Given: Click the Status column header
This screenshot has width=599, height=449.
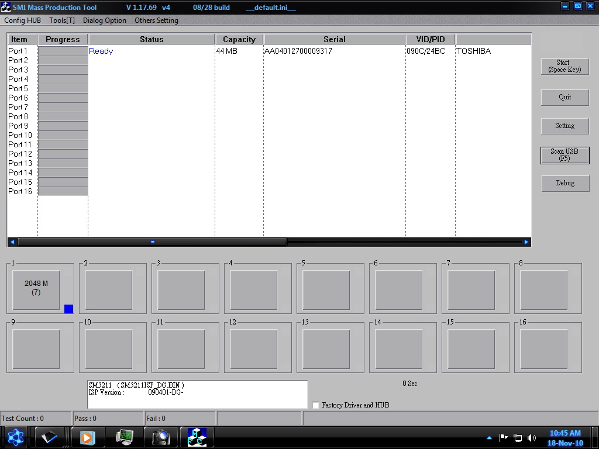Looking at the screenshot, I should [152, 39].
